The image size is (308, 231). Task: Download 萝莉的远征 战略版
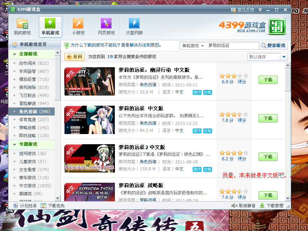point(268,195)
